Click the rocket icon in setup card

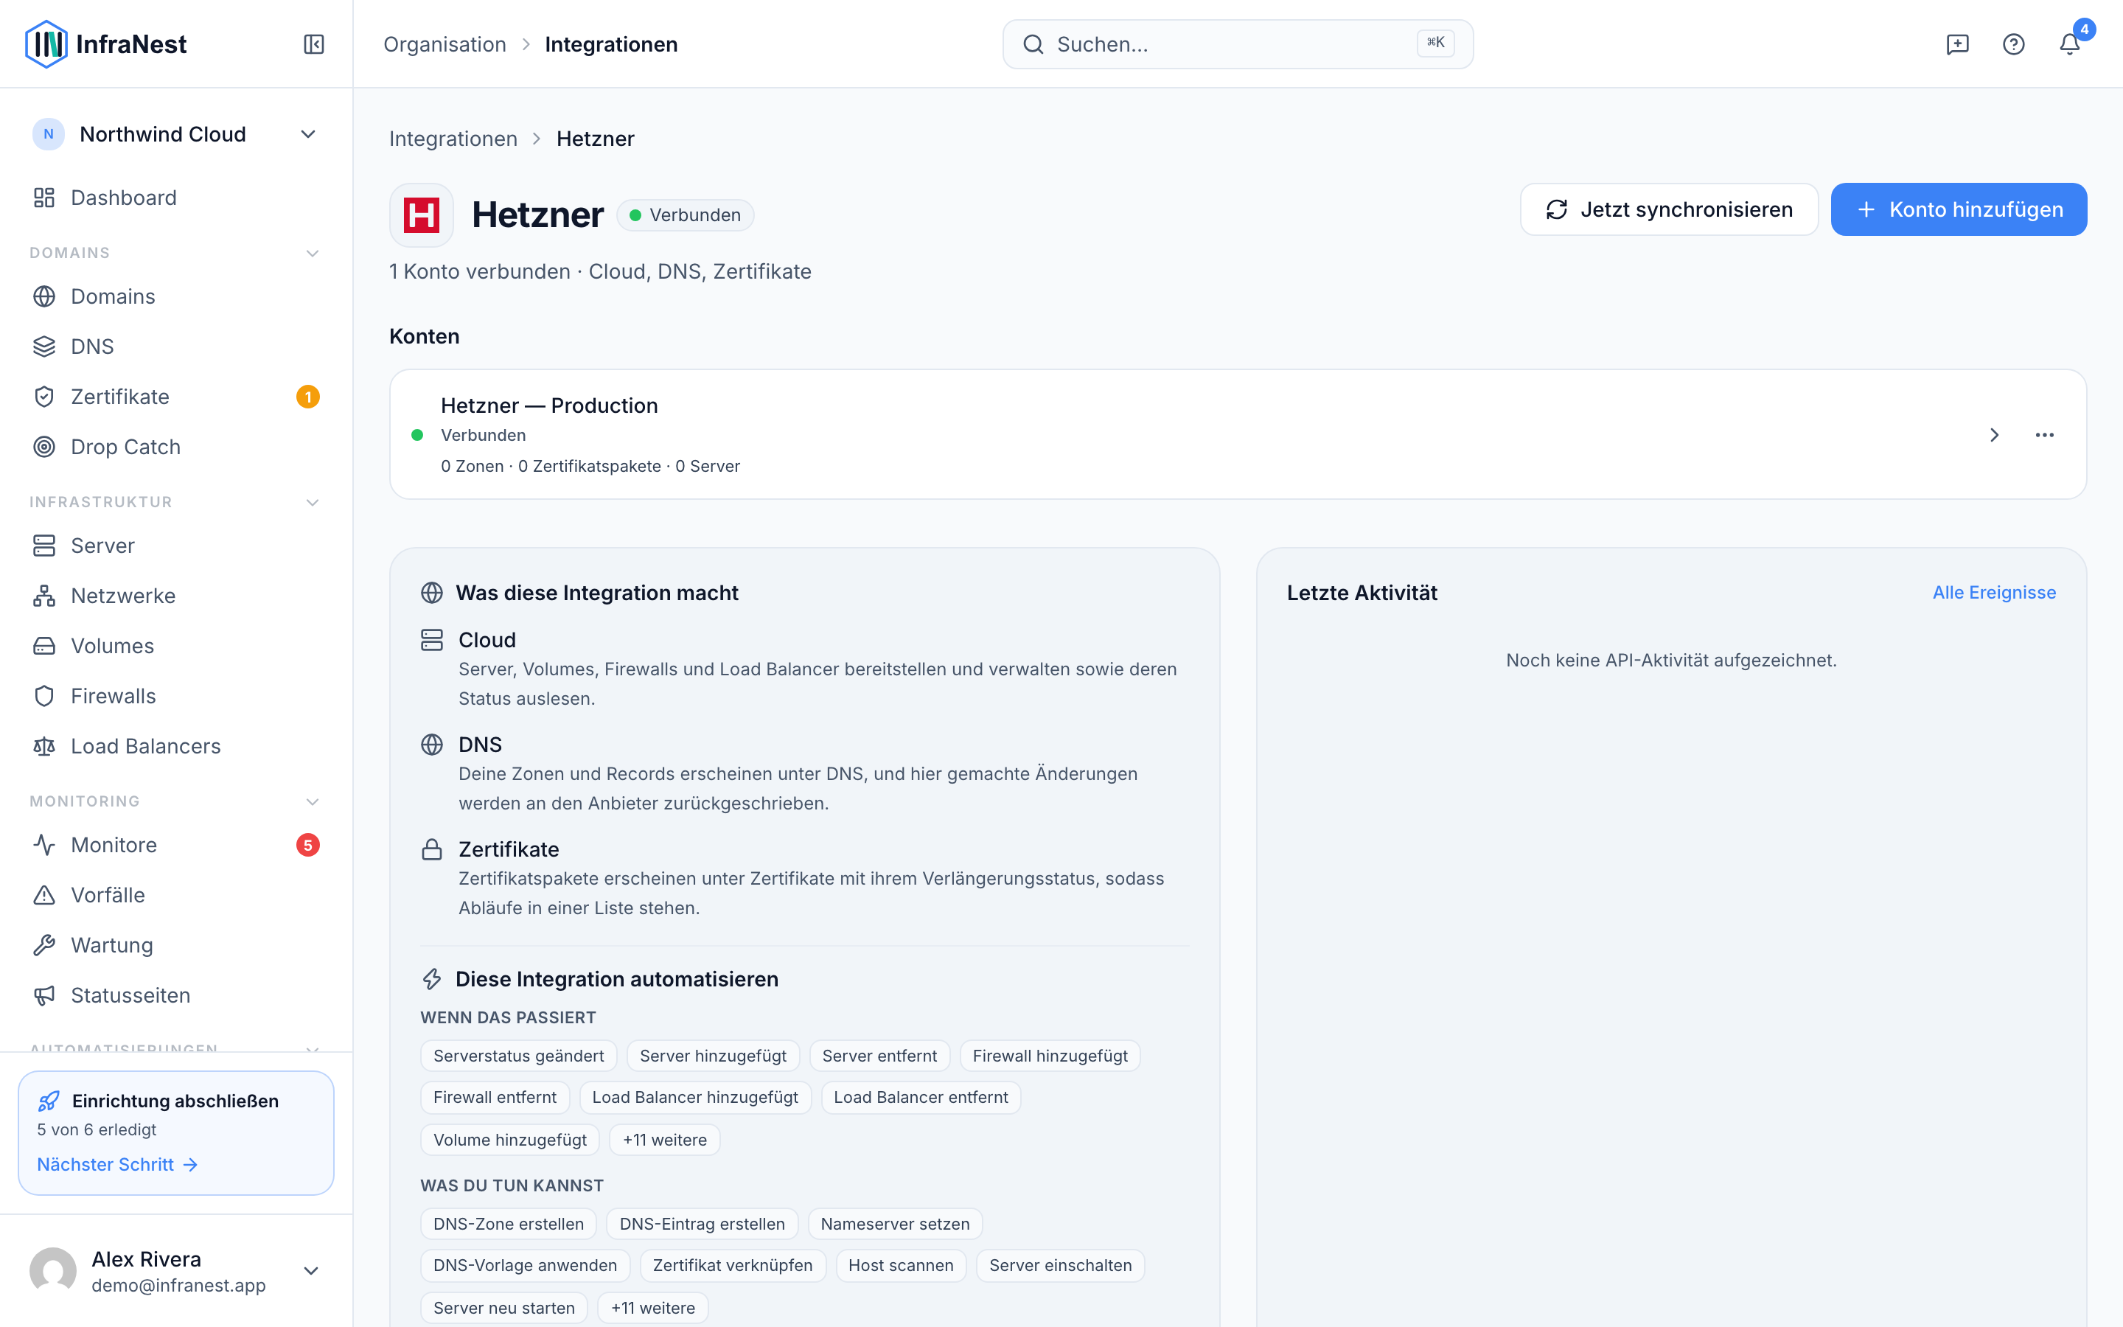(49, 1101)
